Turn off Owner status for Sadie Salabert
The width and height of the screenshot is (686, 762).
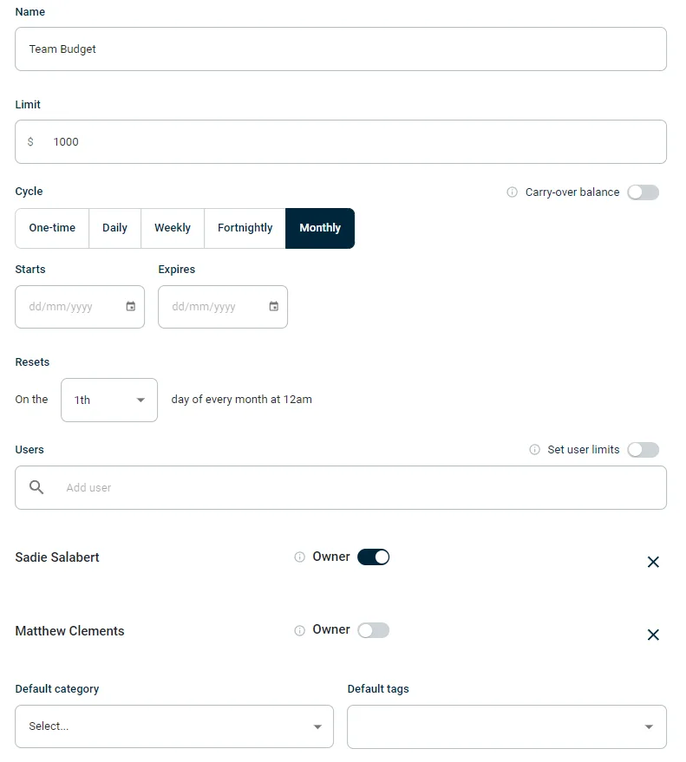coord(374,557)
